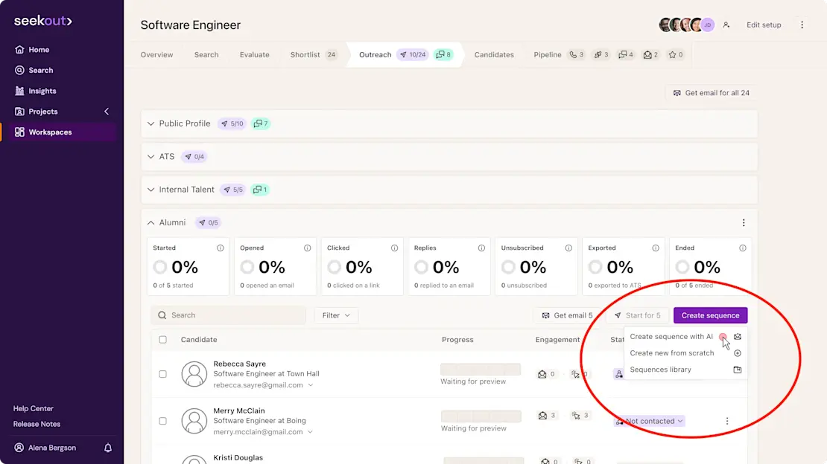Click Get email 5 button
The image size is (827, 464).
coord(568,315)
